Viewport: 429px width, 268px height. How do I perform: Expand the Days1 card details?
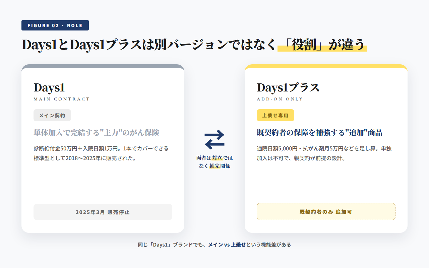(103, 147)
